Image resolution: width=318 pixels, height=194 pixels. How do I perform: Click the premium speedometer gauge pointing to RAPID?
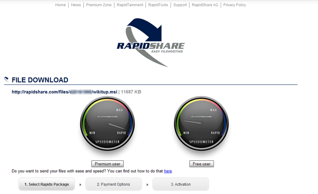click(108, 123)
